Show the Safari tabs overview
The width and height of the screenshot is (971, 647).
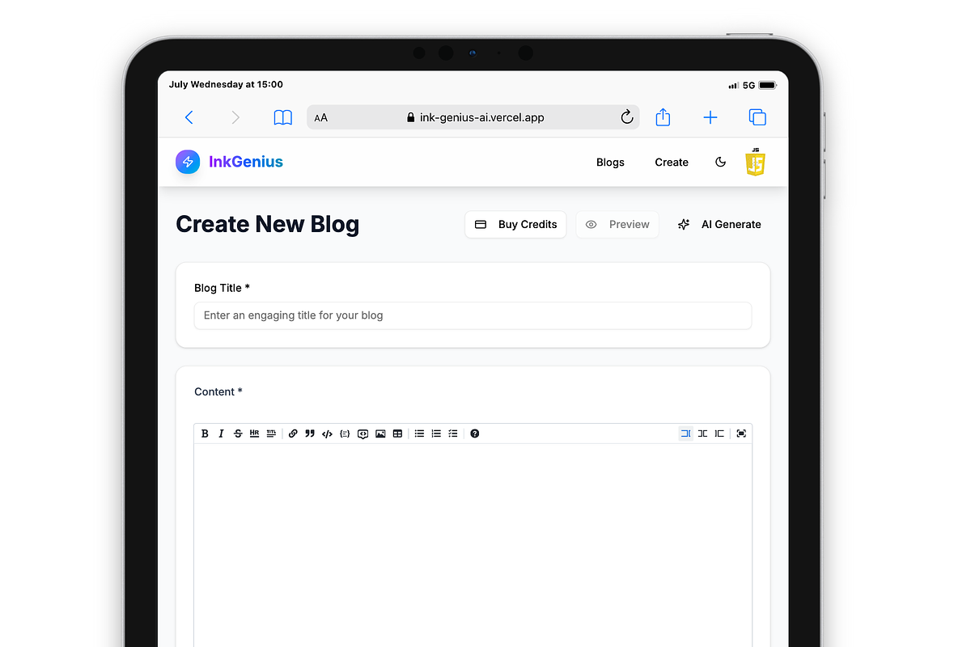point(757,117)
